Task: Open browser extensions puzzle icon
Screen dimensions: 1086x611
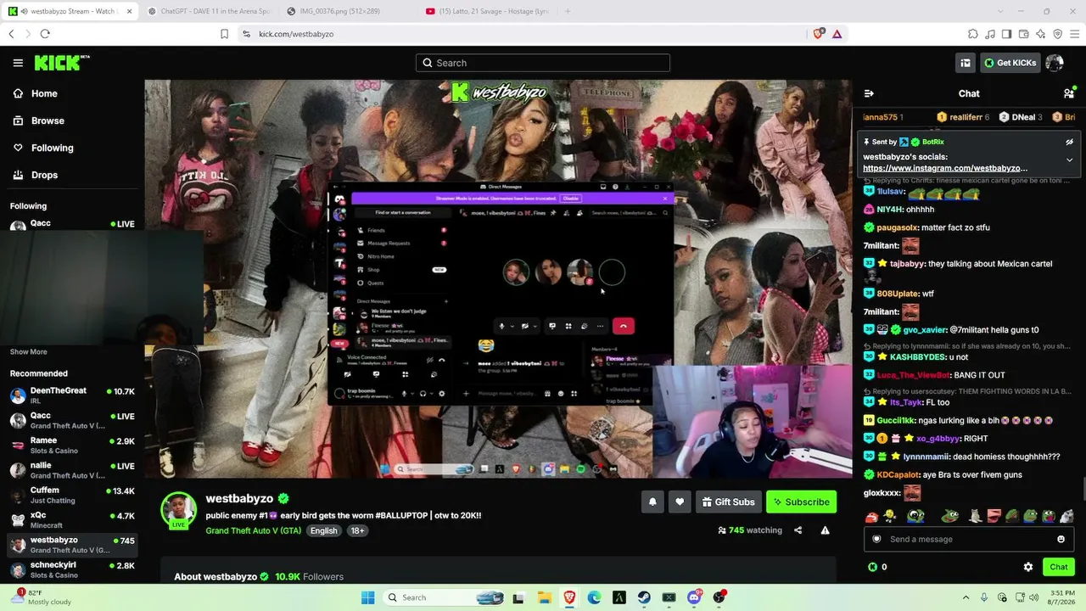Action: click(973, 34)
